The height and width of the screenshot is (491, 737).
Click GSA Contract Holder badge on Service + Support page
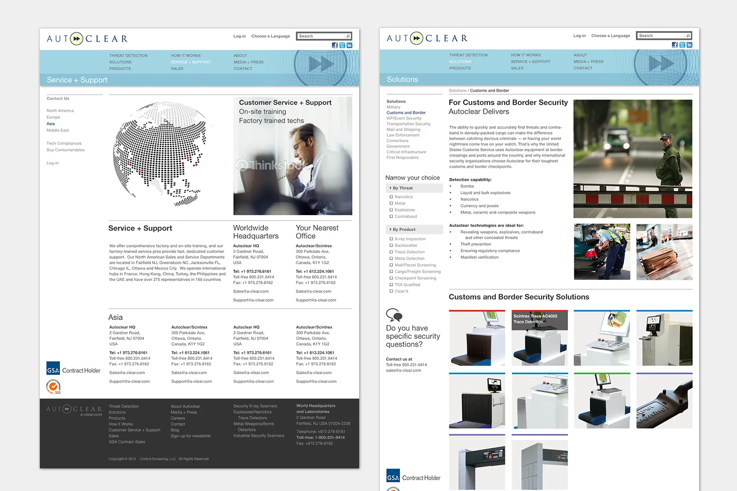[x=73, y=368]
